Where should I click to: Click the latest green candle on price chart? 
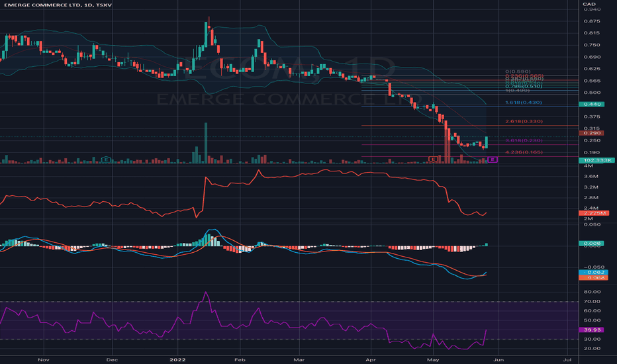point(487,142)
